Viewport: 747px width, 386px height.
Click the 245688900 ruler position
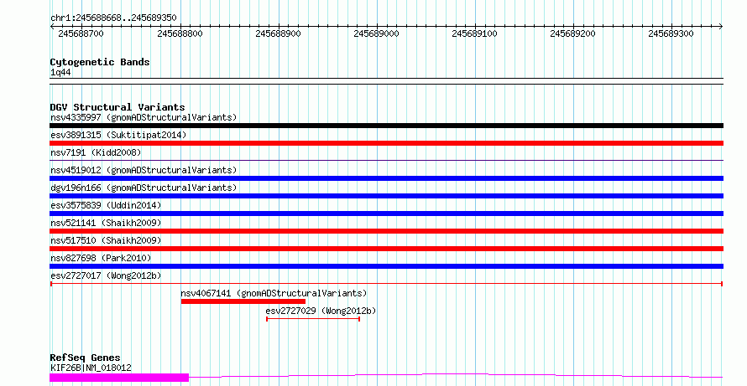point(278,33)
